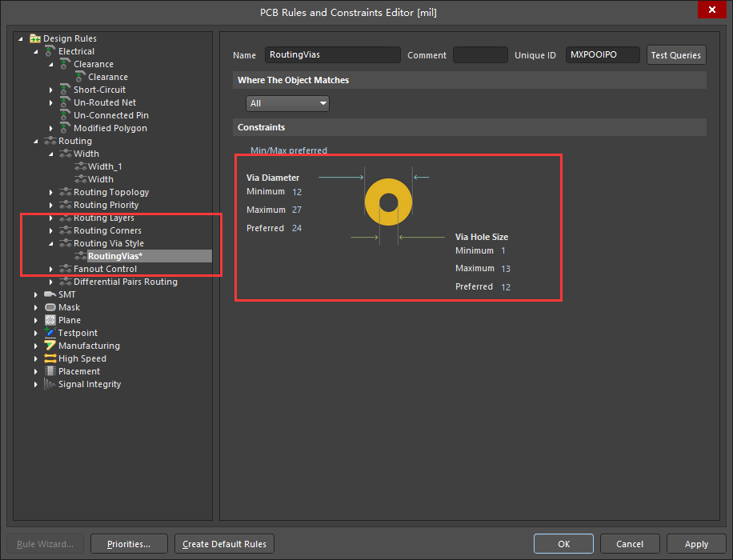The image size is (733, 560).
Task: Collapse the Width tree node
Action: [51, 154]
